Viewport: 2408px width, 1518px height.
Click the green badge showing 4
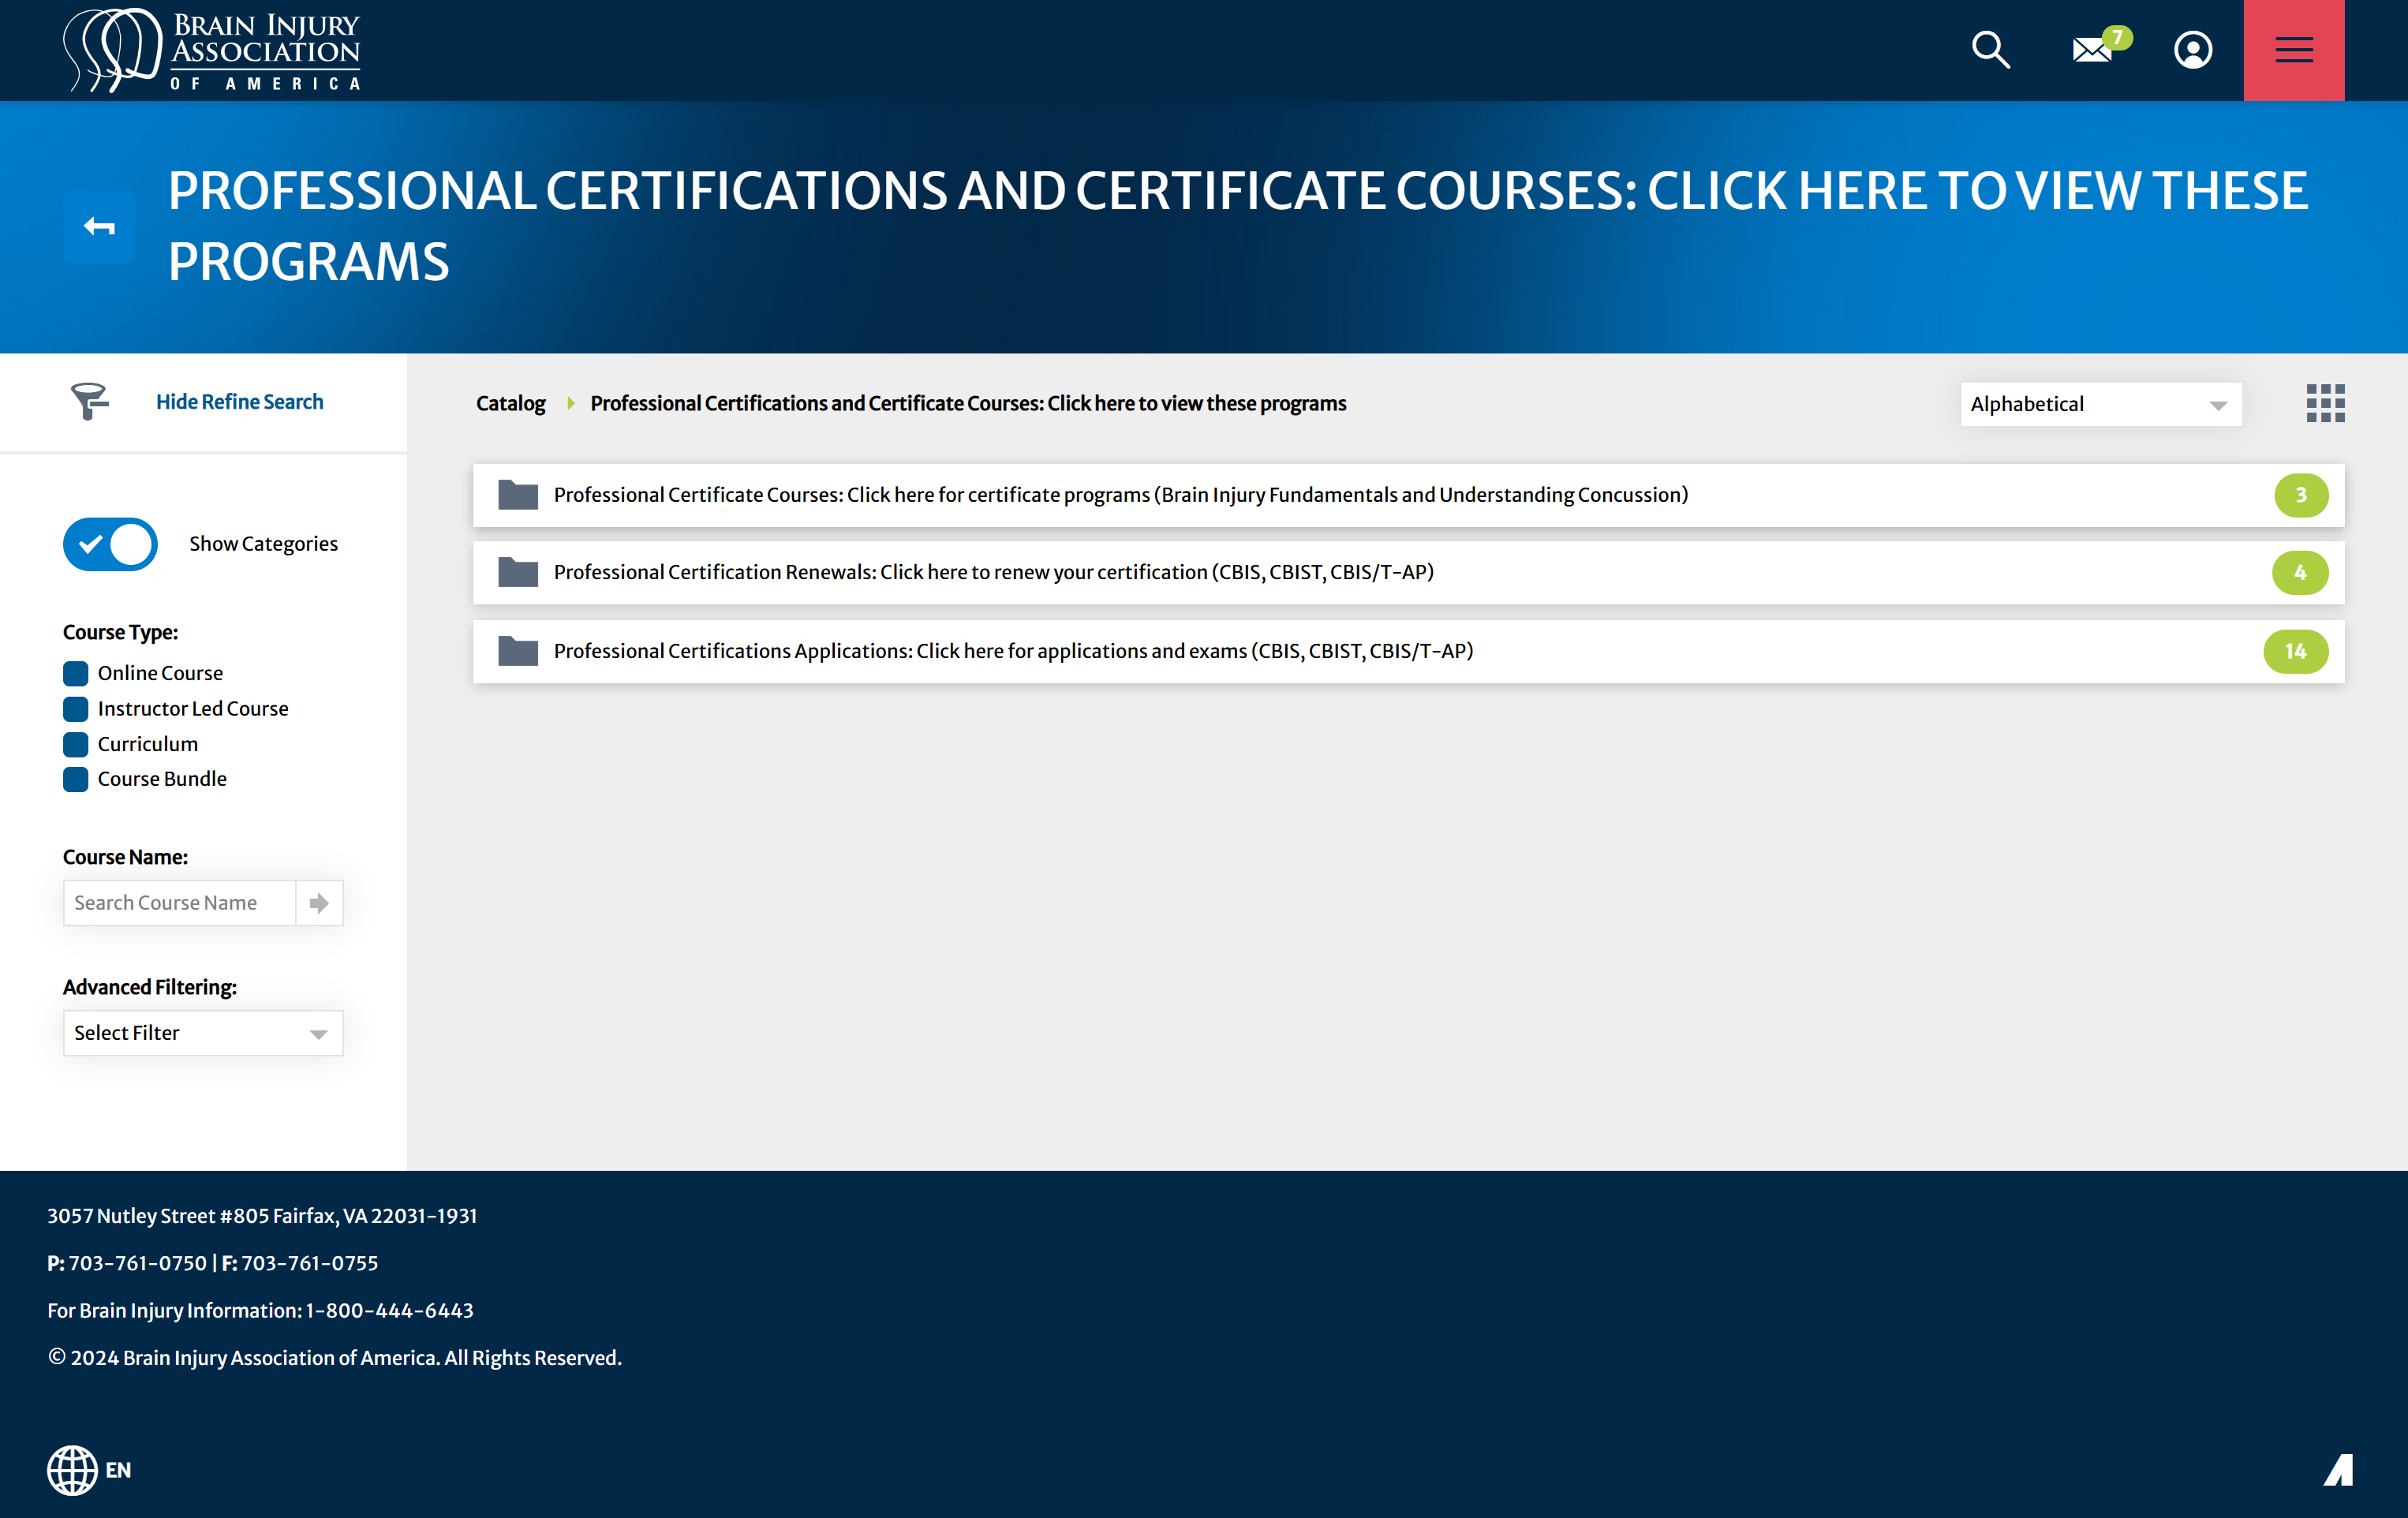click(2300, 572)
